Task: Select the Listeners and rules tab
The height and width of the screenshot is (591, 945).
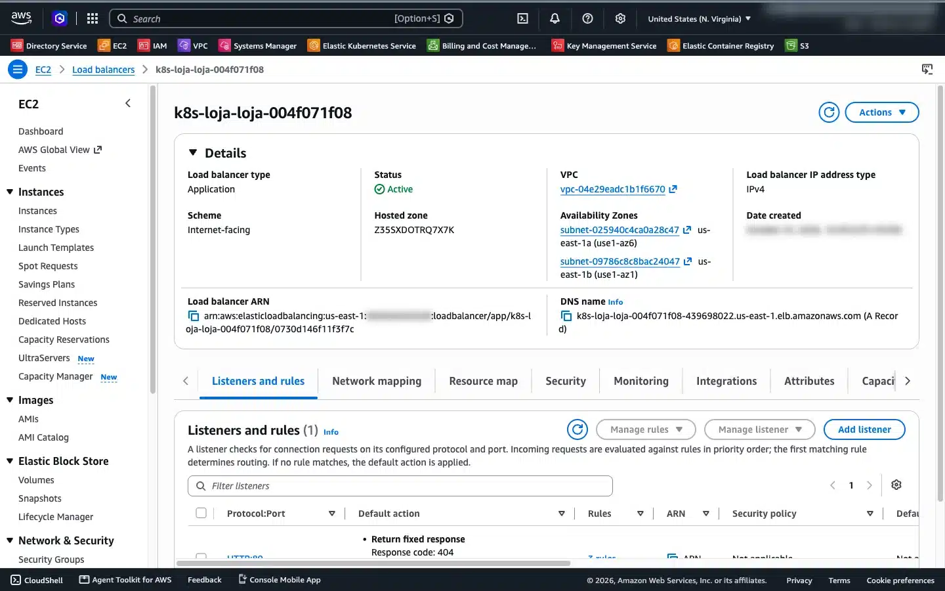Action: (x=258, y=381)
